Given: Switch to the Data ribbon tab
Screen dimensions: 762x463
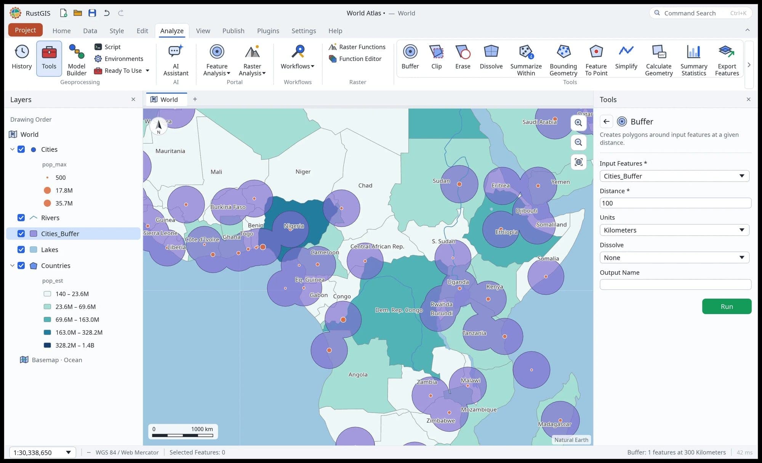Looking at the screenshot, I should (x=90, y=31).
